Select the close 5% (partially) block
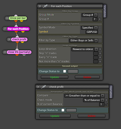The width and height of the screenshot is (121, 129). (x=19, y=52)
